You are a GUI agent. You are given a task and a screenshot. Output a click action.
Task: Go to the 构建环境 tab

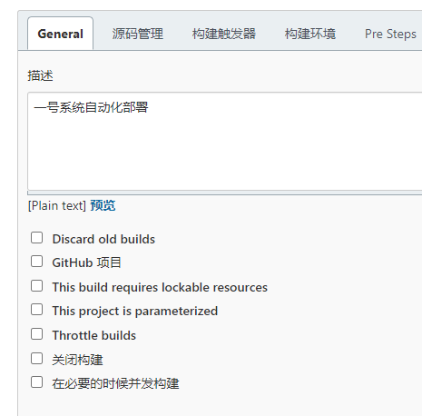click(x=310, y=34)
